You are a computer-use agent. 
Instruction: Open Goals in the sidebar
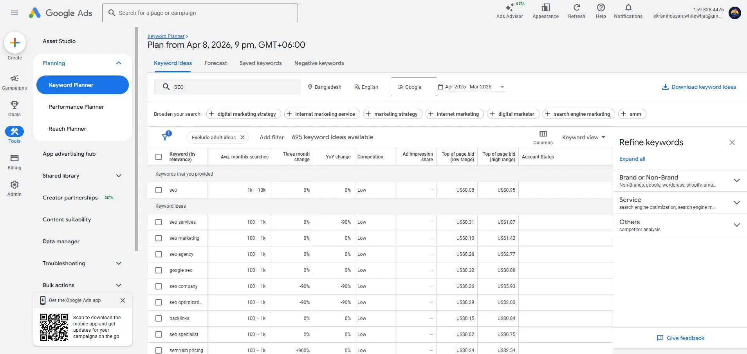click(14, 109)
